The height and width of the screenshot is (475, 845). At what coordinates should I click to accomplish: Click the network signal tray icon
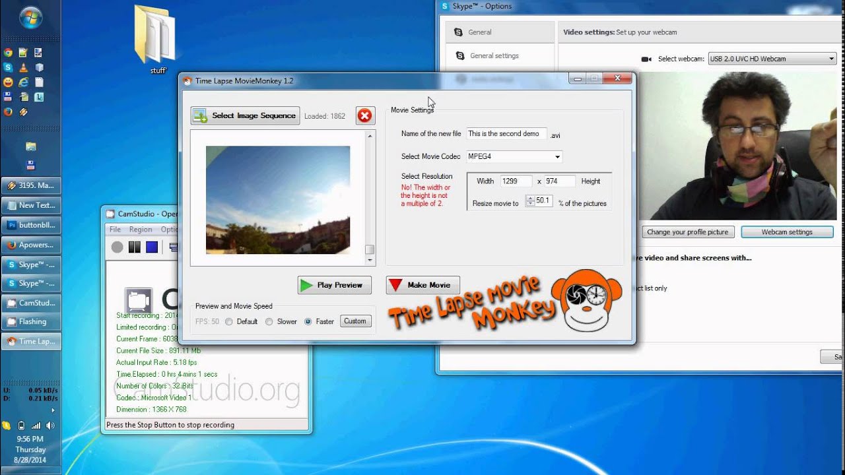36,426
